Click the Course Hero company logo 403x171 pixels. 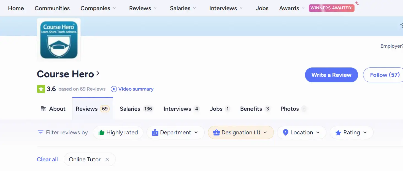coord(59,40)
